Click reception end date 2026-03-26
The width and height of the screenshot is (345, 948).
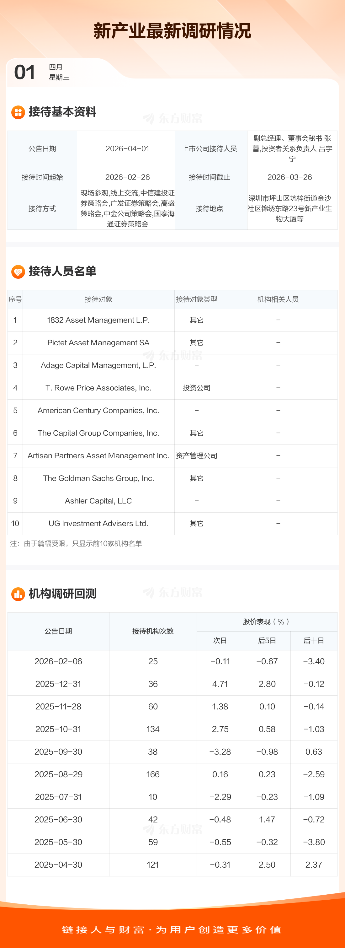point(289,177)
